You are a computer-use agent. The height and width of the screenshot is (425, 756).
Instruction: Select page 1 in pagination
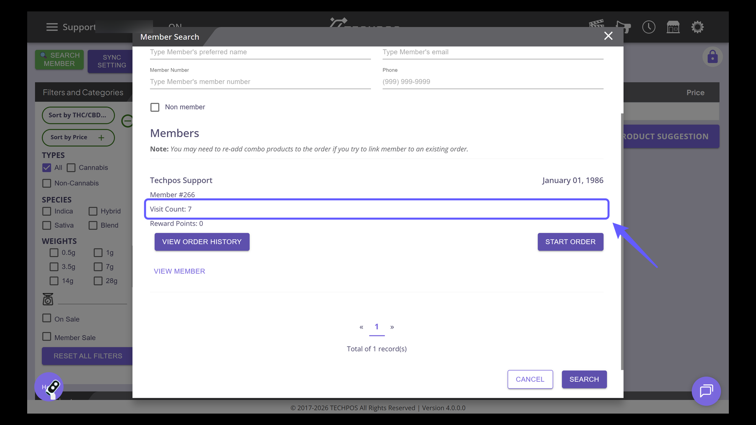376,327
